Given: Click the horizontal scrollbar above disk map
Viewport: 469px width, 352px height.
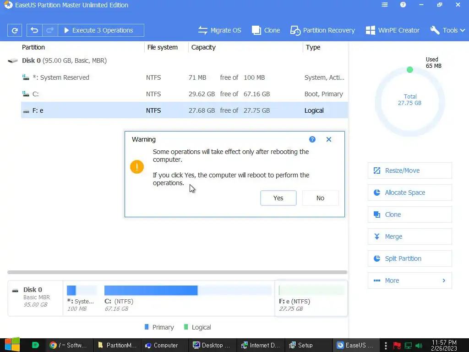Looking at the screenshot, I should (x=177, y=272).
